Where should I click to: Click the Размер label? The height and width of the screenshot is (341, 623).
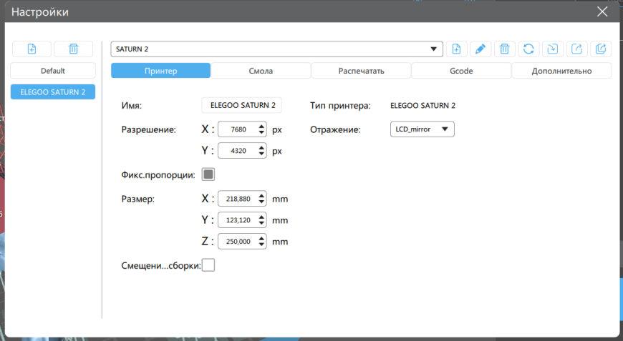tap(138, 199)
